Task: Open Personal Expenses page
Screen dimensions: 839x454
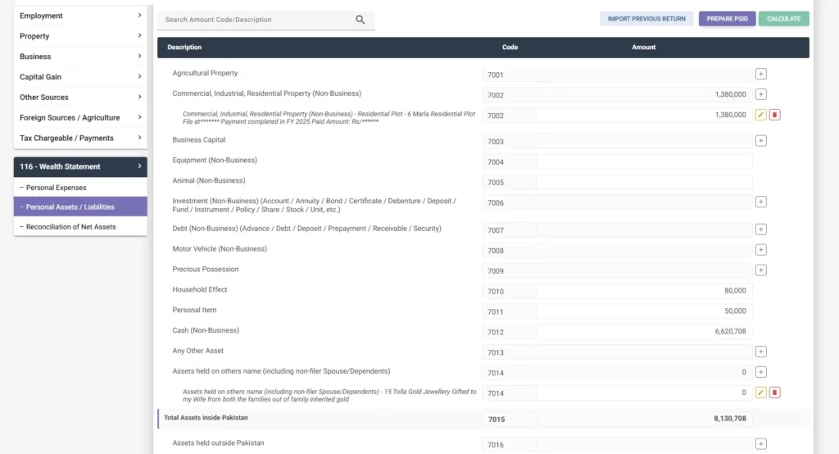Action: (x=80, y=188)
